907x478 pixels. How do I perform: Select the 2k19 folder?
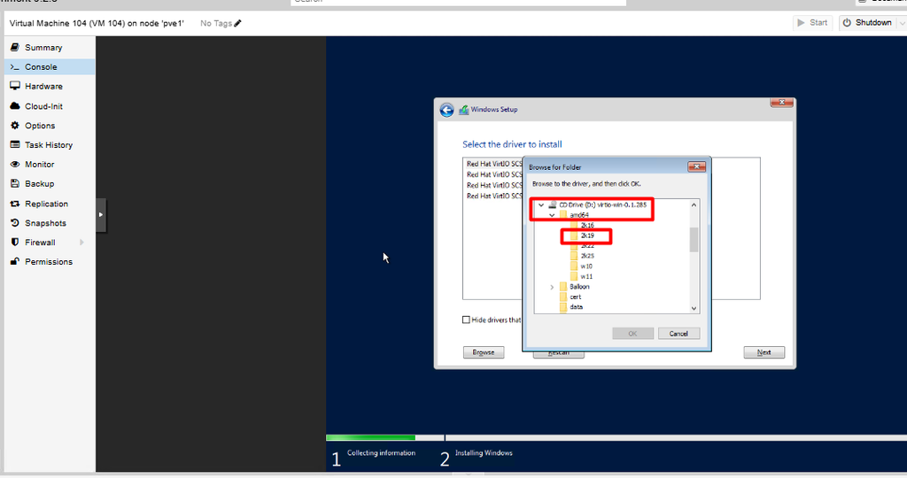(587, 235)
